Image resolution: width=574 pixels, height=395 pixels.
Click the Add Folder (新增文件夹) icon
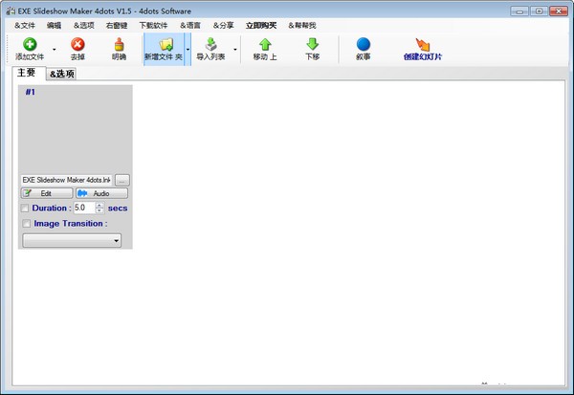166,44
